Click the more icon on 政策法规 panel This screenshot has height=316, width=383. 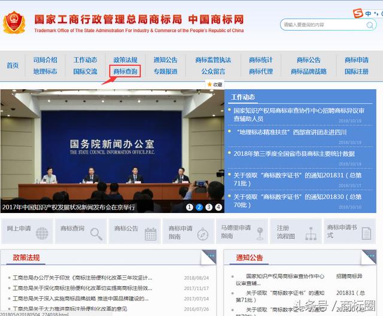211,256
